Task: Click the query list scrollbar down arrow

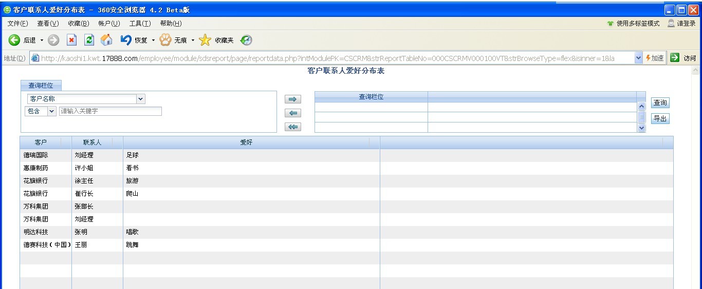Action: [x=641, y=128]
